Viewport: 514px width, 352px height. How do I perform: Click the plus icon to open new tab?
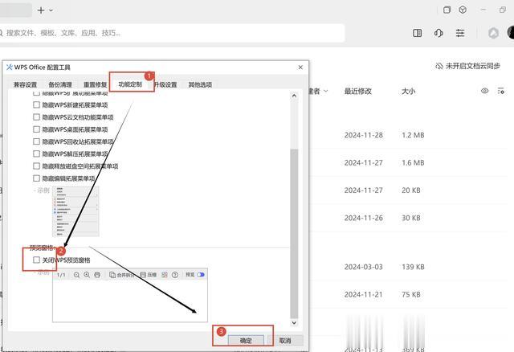pyautogui.click(x=41, y=10)
